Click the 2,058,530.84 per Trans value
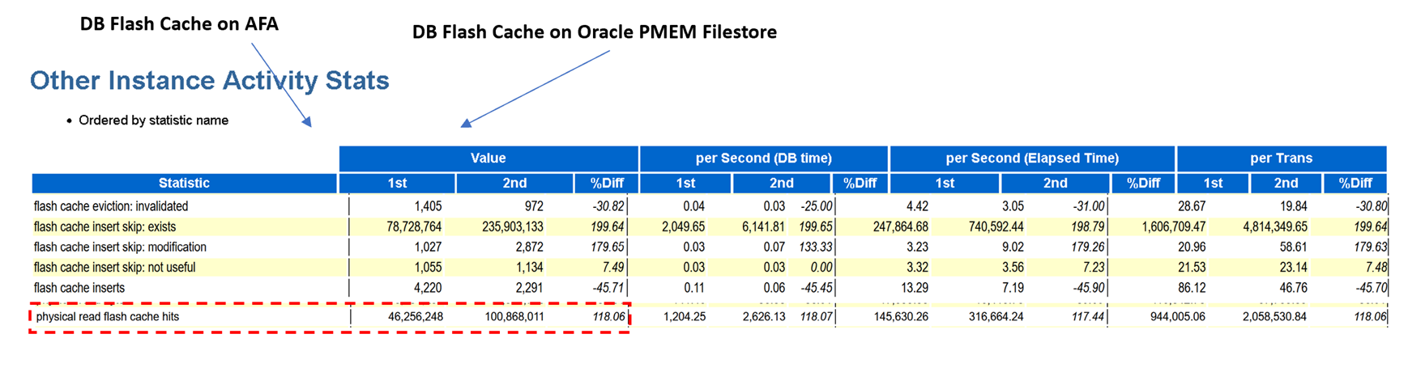The image size is (1408, 389). [1274, 317]
